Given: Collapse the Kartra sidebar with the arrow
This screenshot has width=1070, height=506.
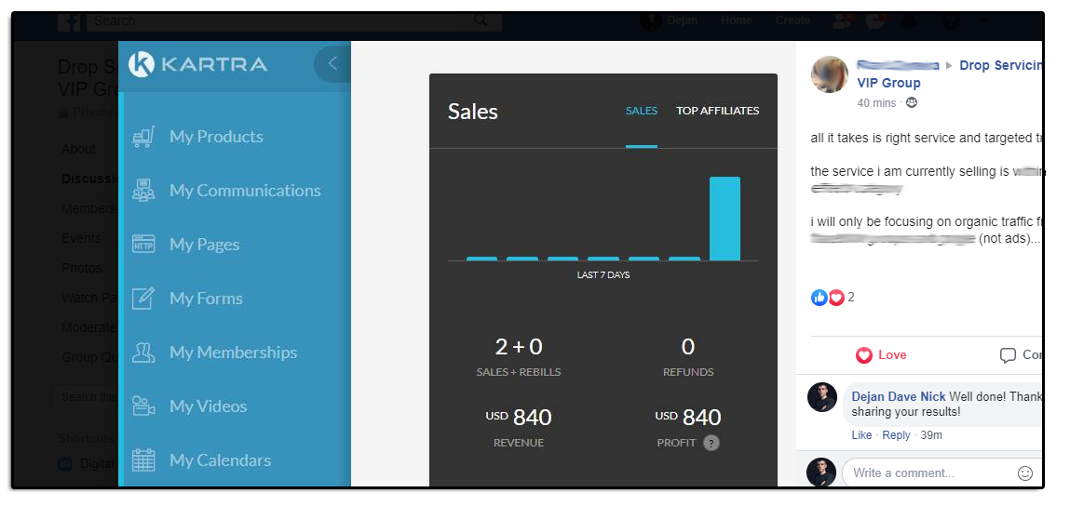Looking at the screenshot, I should coord(332,64).
